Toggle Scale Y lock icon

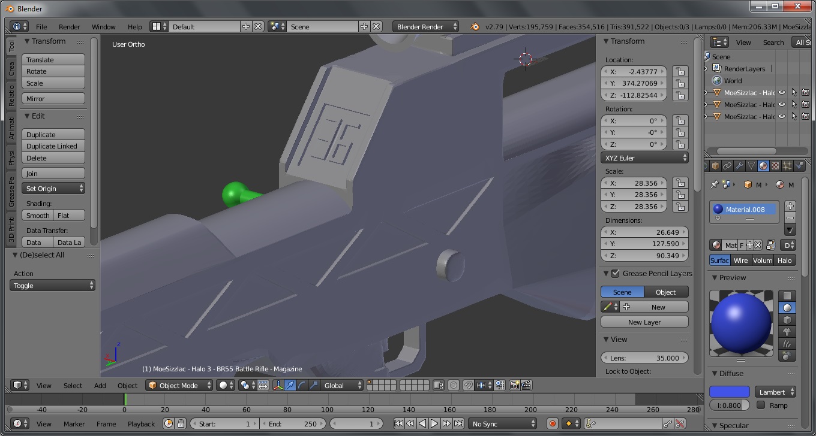[680, 195]
